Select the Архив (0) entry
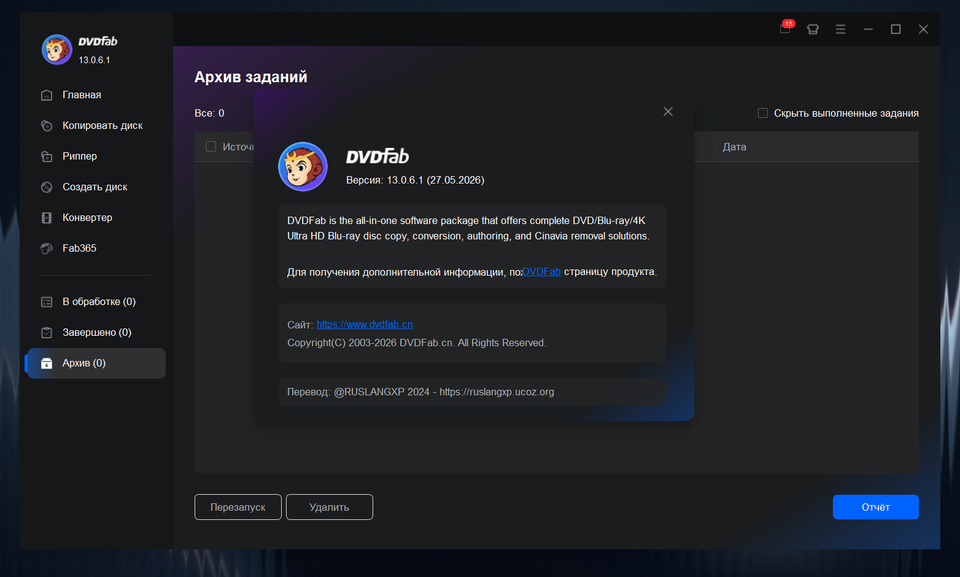Image resolution: width=960 pixels, height=577 pixels. coord(96,363)
